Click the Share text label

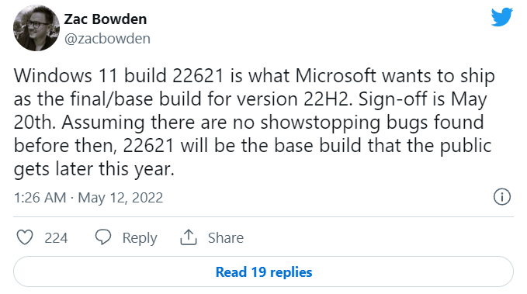[x=226, y=238]
